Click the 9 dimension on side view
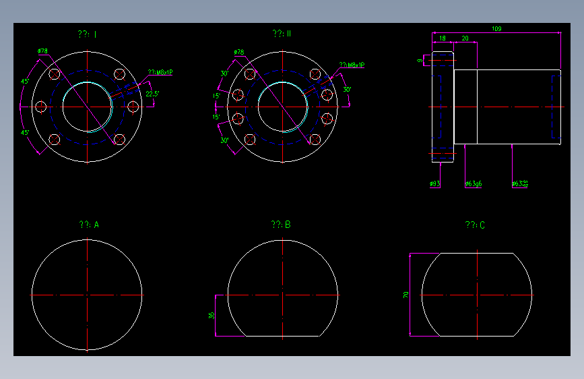584x379 pixels. click(x=420, y=61)
